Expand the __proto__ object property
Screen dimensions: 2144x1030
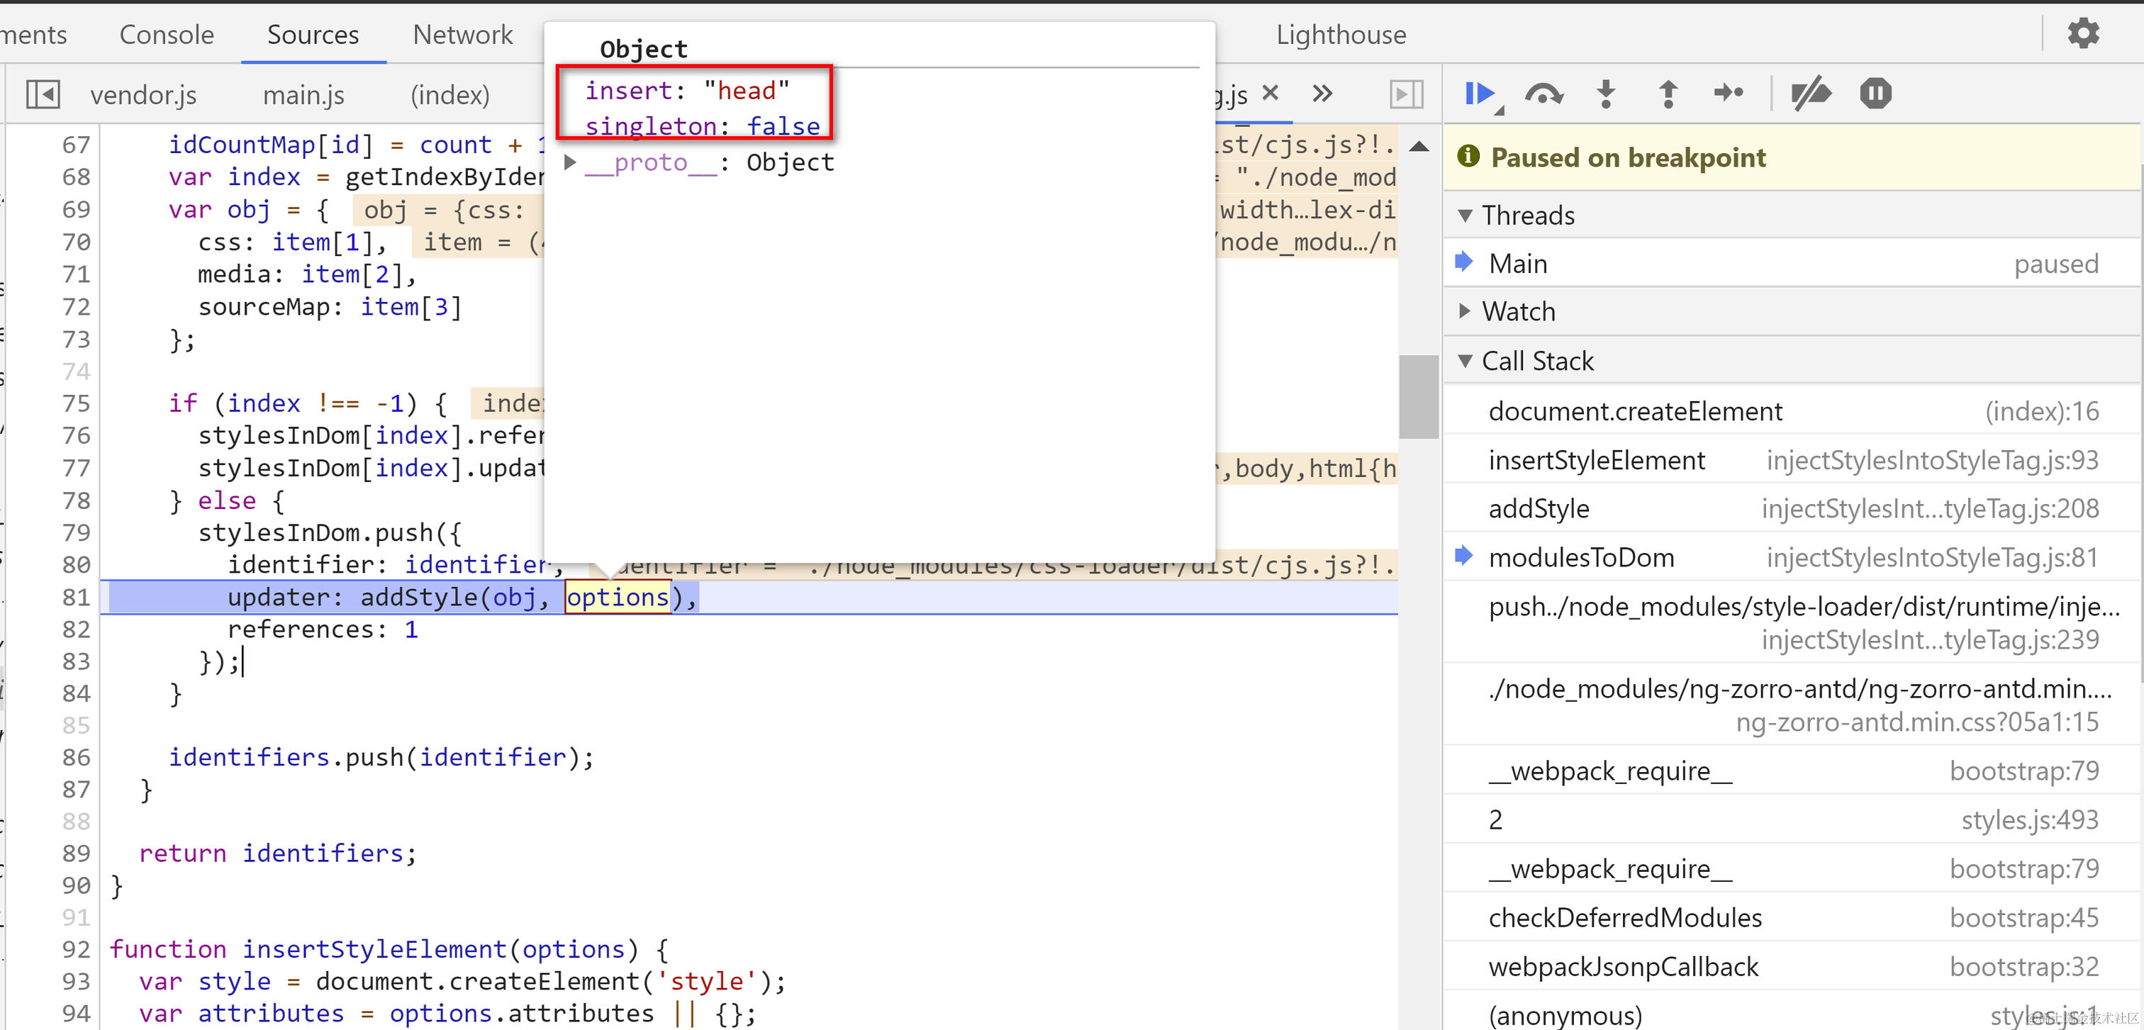pos(570,162)
